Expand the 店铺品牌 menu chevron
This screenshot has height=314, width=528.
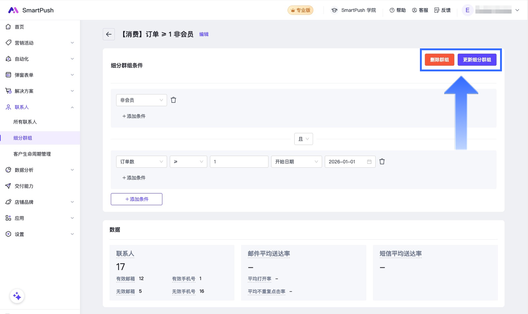coord(72,202)
